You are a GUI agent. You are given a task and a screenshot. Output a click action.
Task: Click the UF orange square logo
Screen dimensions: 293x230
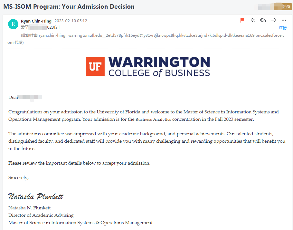pos(95,66)
